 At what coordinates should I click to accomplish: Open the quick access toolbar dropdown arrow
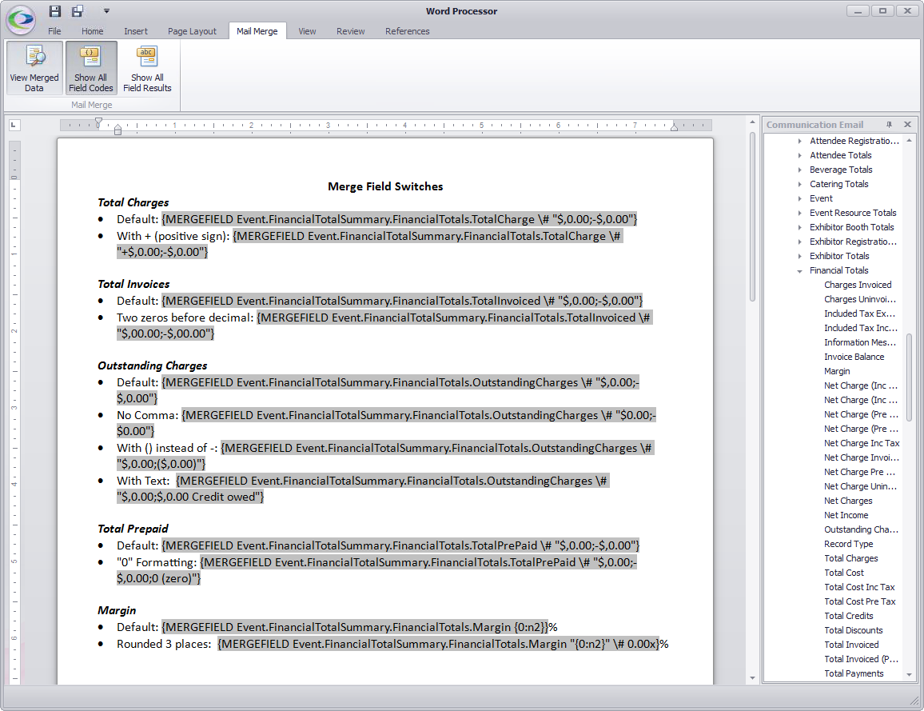(106, 10)
